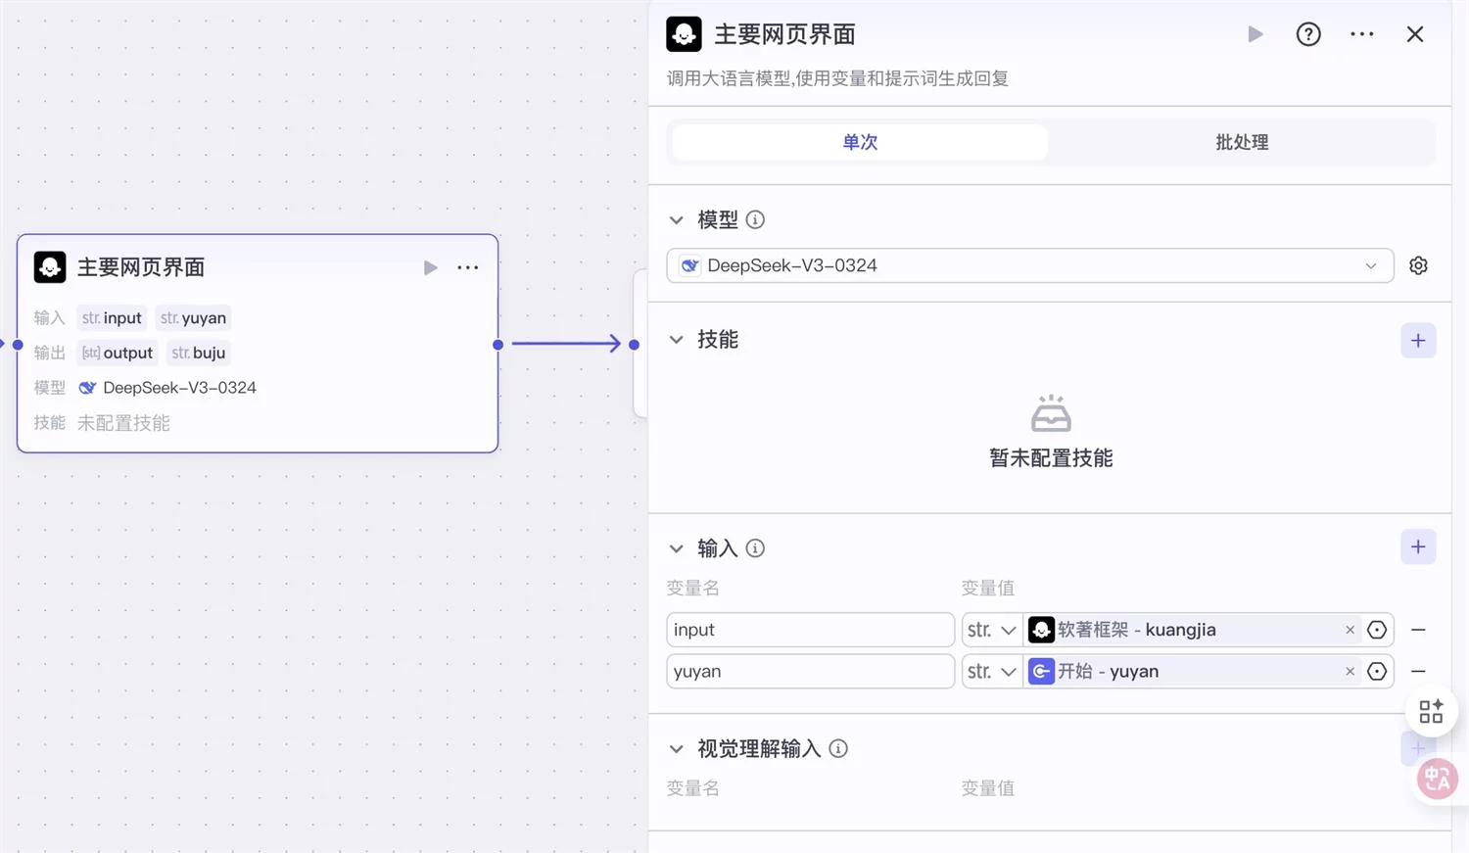Viewport: 1469px width, 853px height.
Task: Collapse the 技能 section
Action: click(x=676, y=339)
